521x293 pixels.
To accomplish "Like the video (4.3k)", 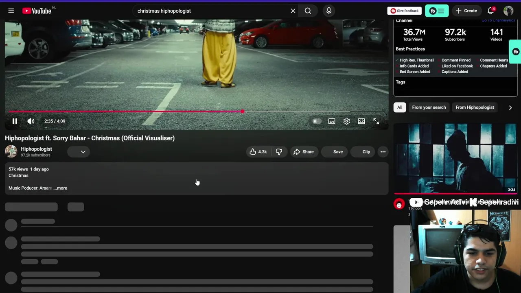I will 258,152.
